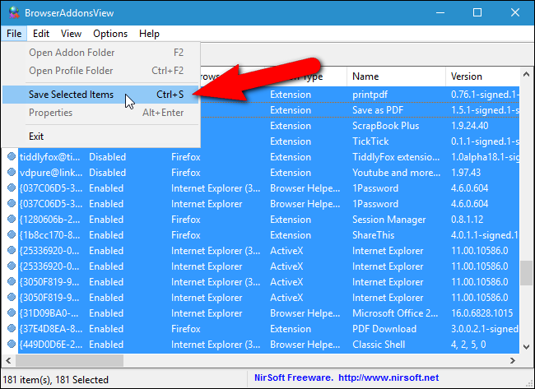The width and height of the screenshot is (535, 389).
Task: Click the tiddlyfox@ti... item ID cell
Action: [x=51, y=157]
